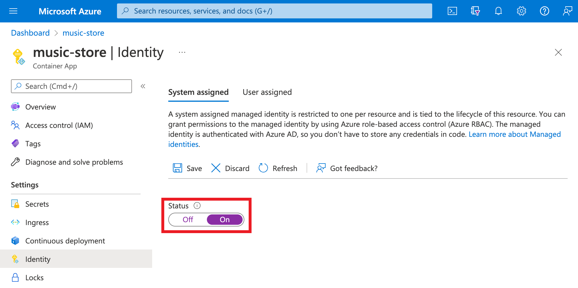Select the Ingress settings icon

(x=15, y=222)
